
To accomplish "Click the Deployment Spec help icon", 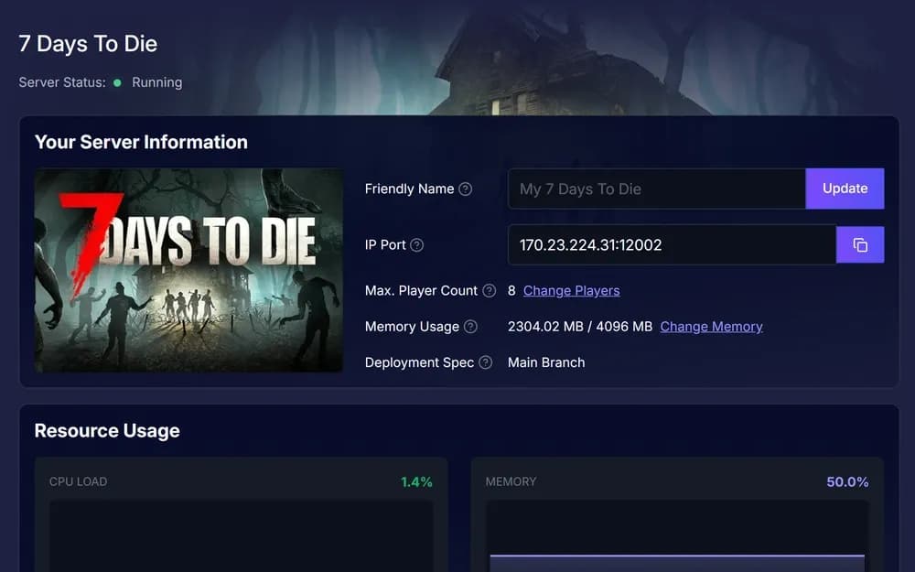I will (486, 362).
